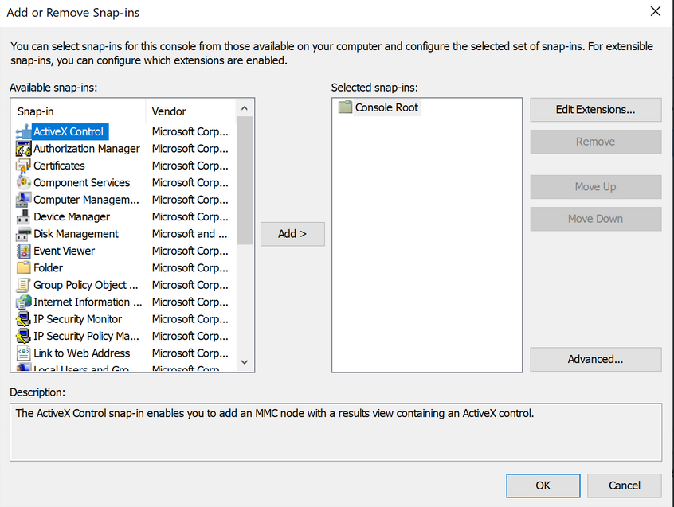The image size is (674, 507).
Task: Select the Authorization Manager icon
Action: tap(23, 149)
